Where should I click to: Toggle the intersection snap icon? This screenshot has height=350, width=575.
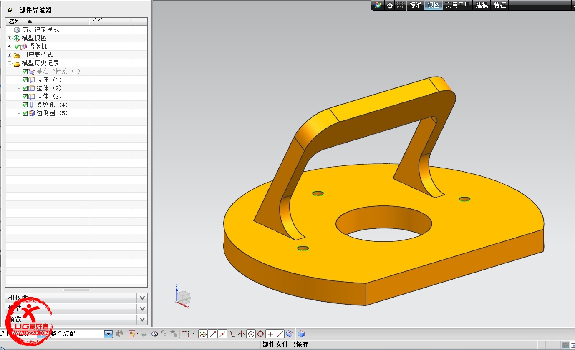click(241, 334)
